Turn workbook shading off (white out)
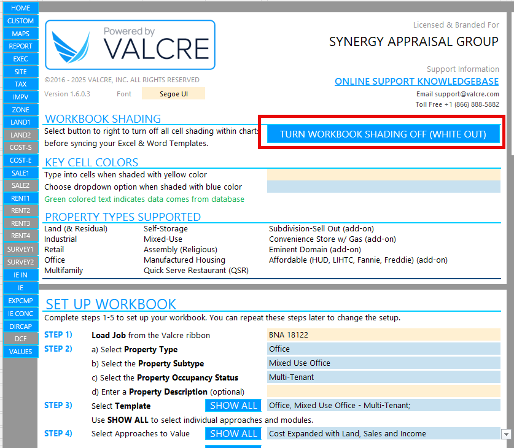This screenshot has height=448, width=514. coord(383,134)
